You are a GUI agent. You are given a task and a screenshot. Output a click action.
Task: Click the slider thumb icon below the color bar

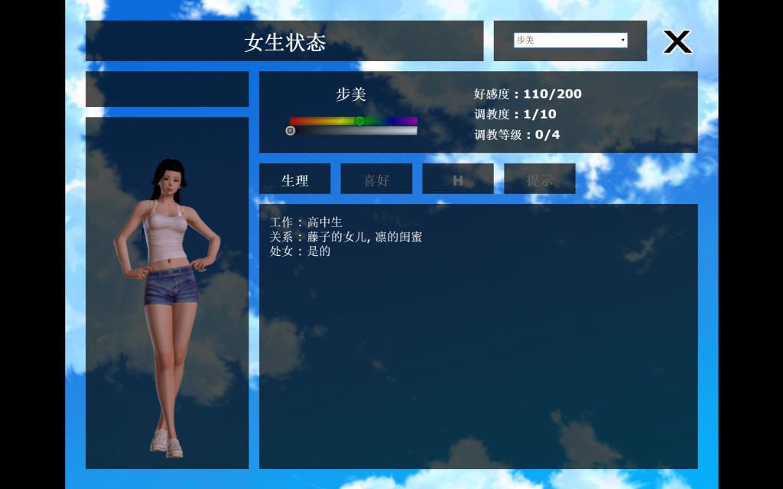point(291,130)
